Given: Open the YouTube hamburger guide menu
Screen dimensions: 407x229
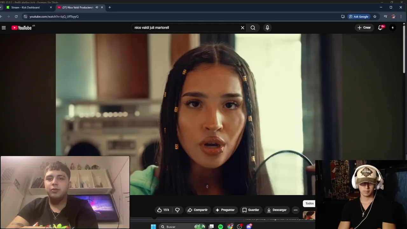Looking at the screenshot, I should 4,28.
